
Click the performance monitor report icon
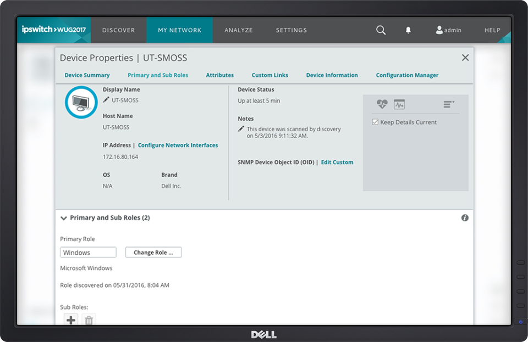click(398, 104)
